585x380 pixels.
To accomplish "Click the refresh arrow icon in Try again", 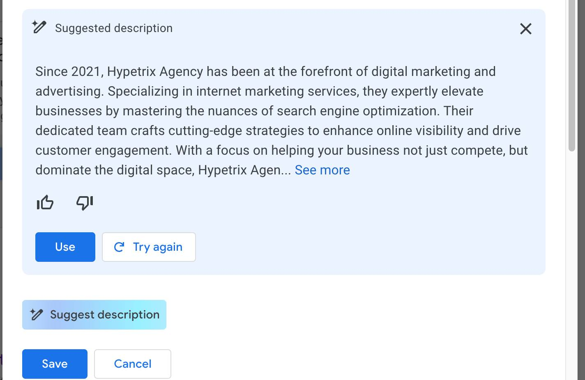I will (119, 247).
